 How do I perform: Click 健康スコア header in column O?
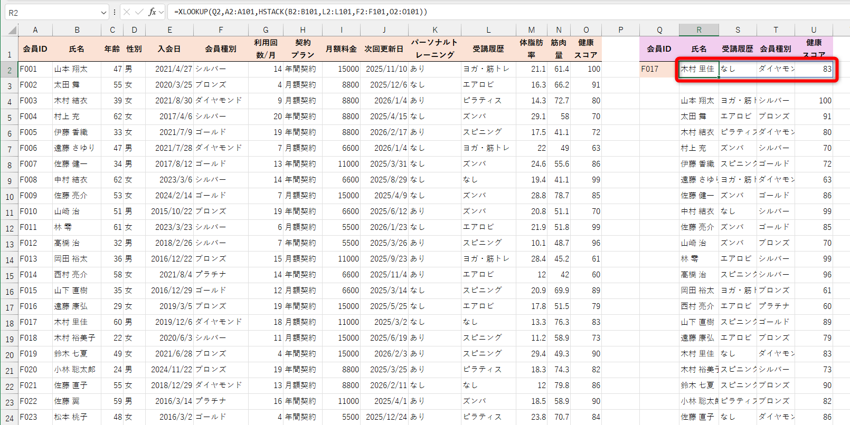(x=586, y=49)
